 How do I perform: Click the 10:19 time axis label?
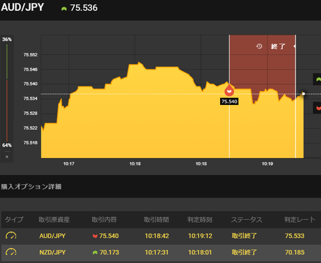(267, 164)
